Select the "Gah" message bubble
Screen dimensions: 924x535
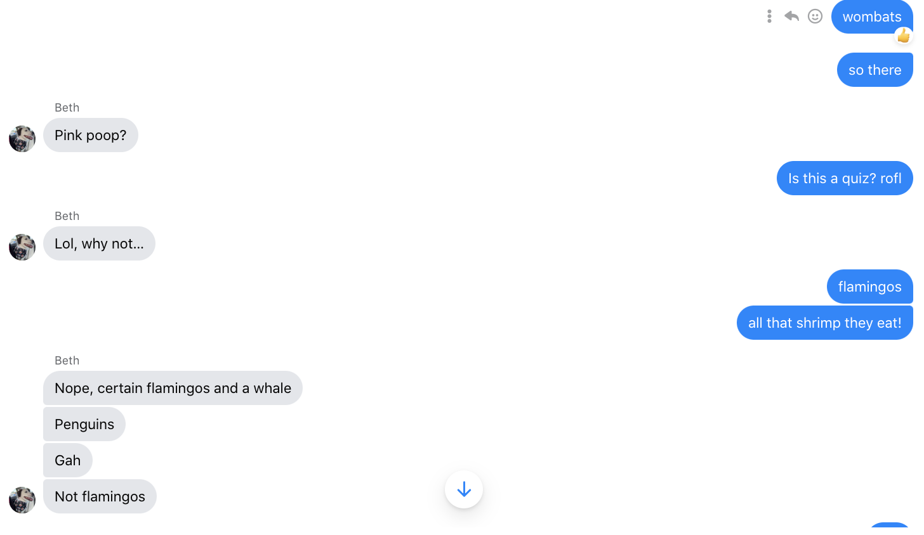tap(68, 460)
